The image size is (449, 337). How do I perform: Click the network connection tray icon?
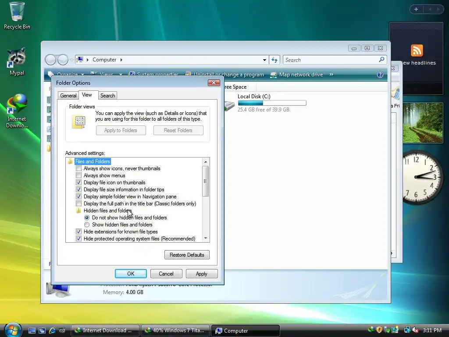click(x=407, y=330)
